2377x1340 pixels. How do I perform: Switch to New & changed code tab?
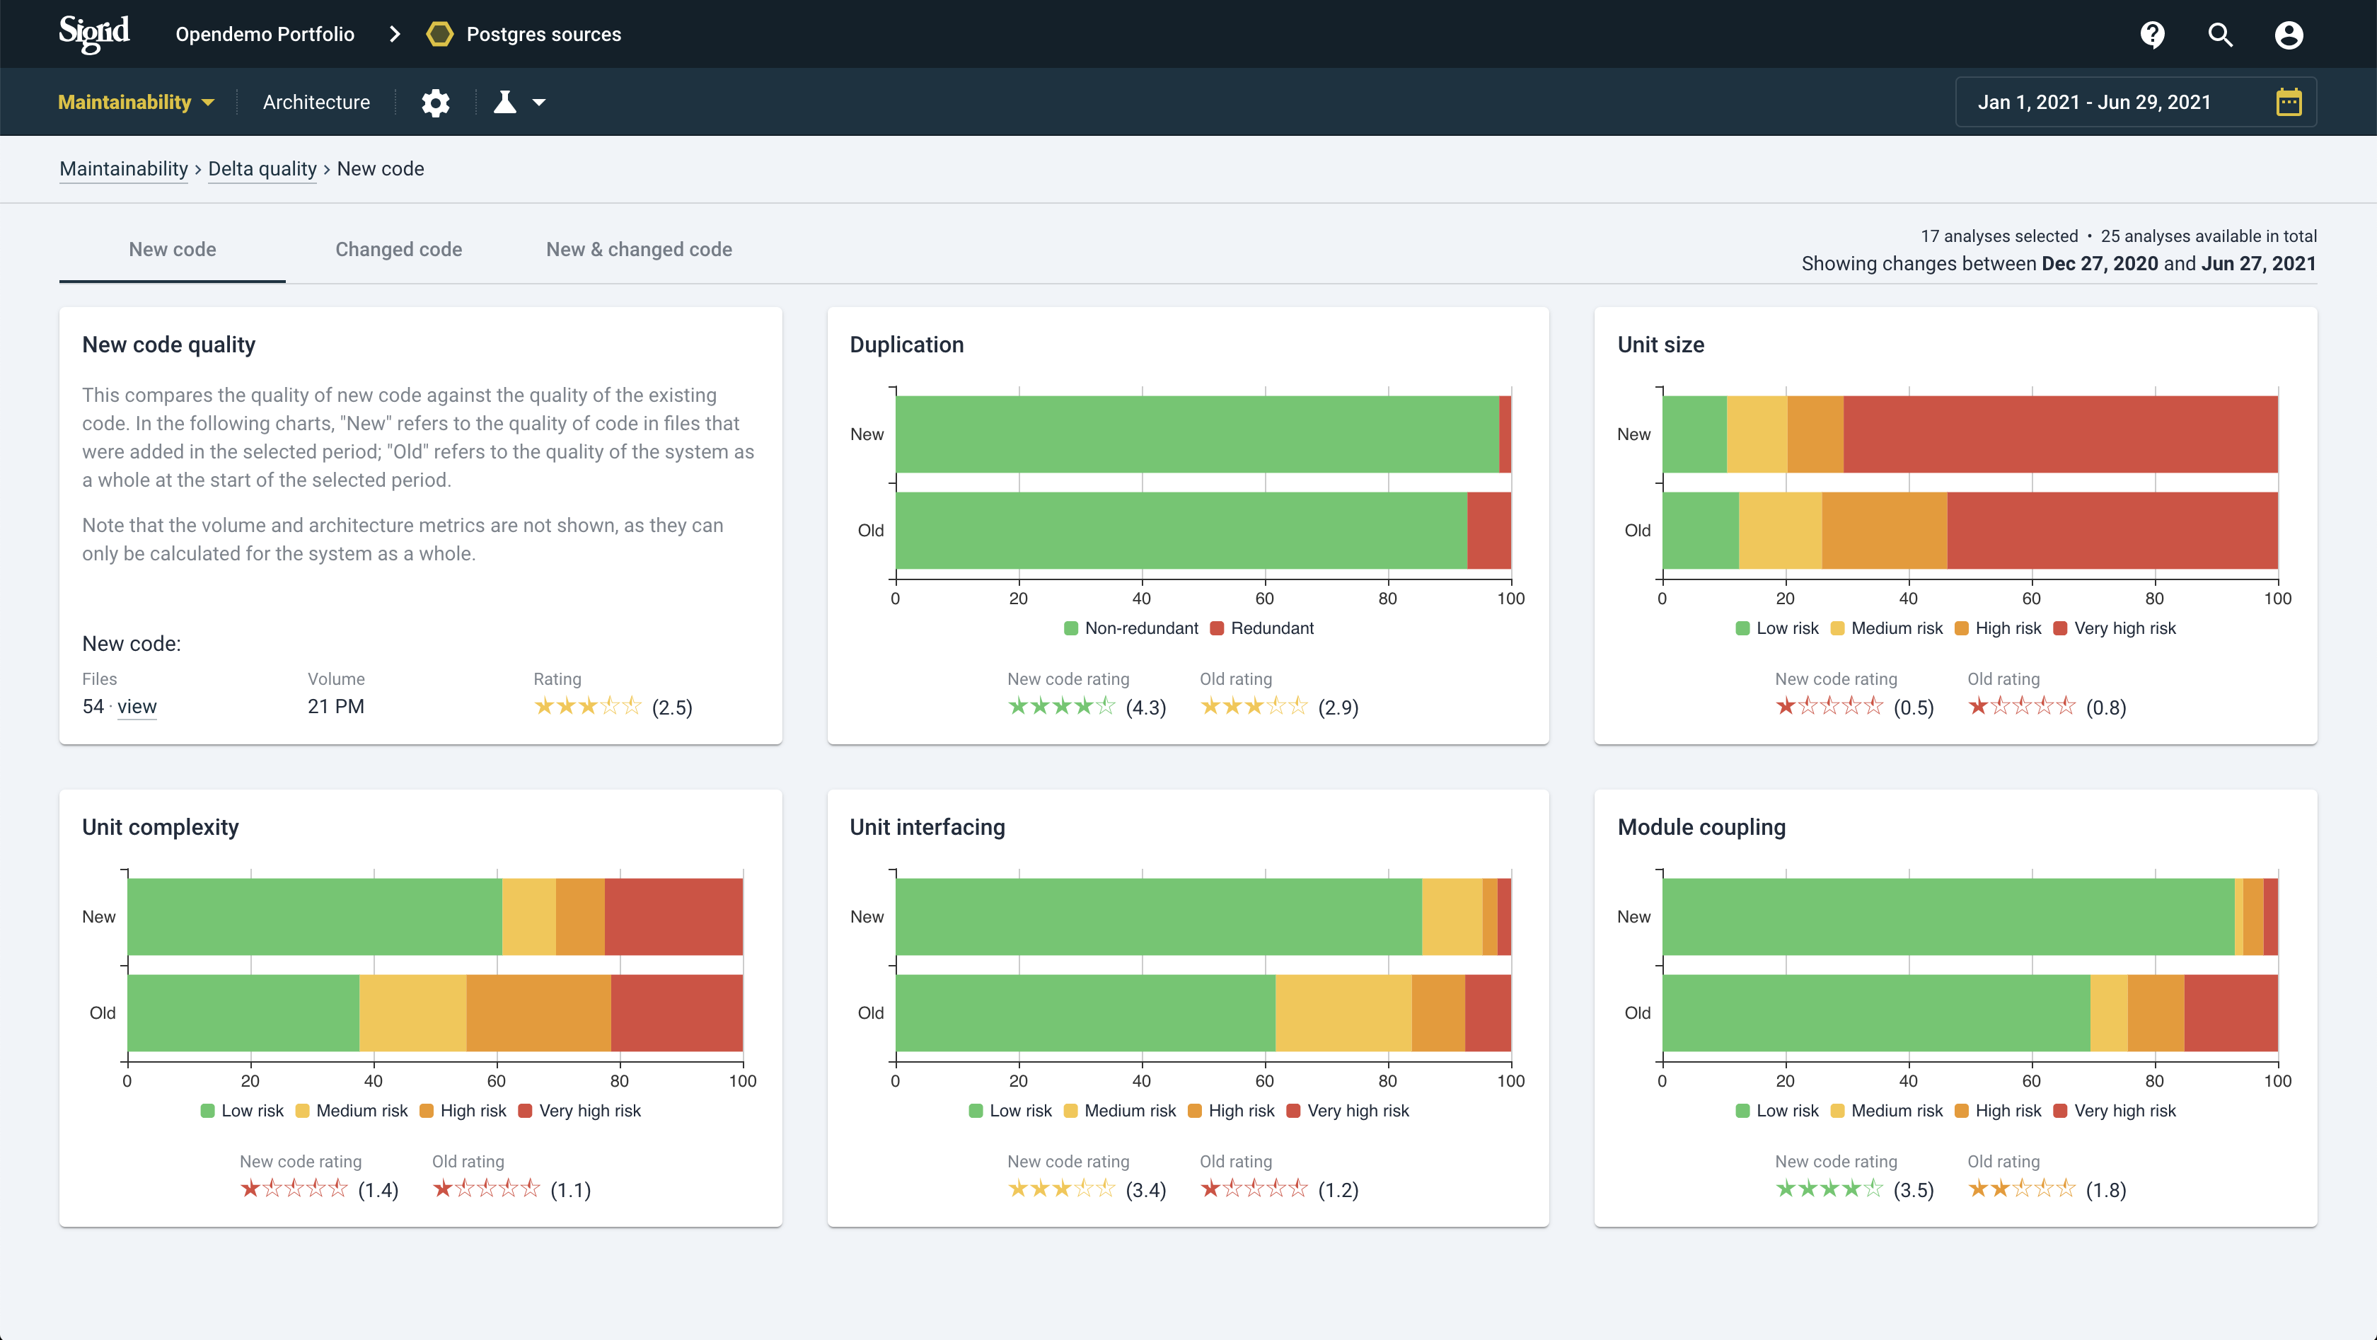point(639,249)
